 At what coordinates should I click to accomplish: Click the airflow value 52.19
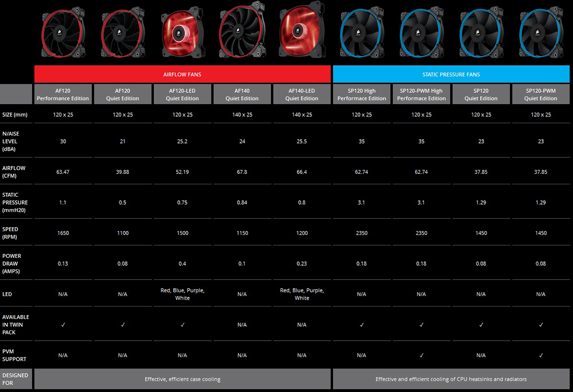click(x=183, y=172)
